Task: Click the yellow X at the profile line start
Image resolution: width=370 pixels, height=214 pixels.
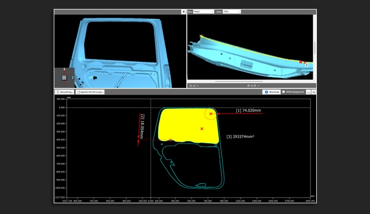Action: 201,36
